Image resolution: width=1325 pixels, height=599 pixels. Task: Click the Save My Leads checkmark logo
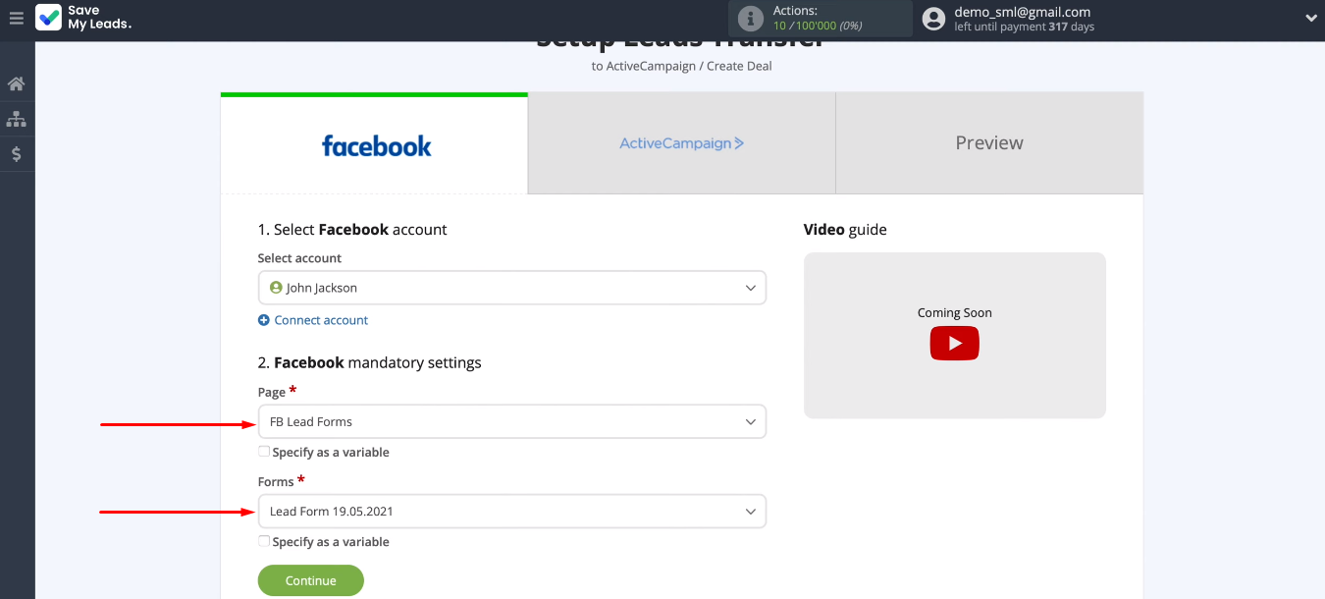click(48, 18)
